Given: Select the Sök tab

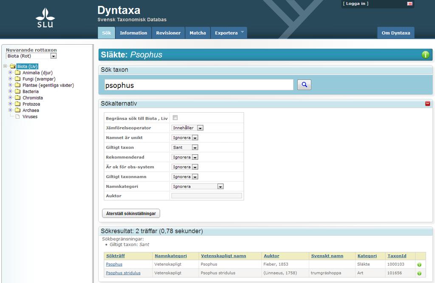Looking at the screenshot, I should click(106, 33).
